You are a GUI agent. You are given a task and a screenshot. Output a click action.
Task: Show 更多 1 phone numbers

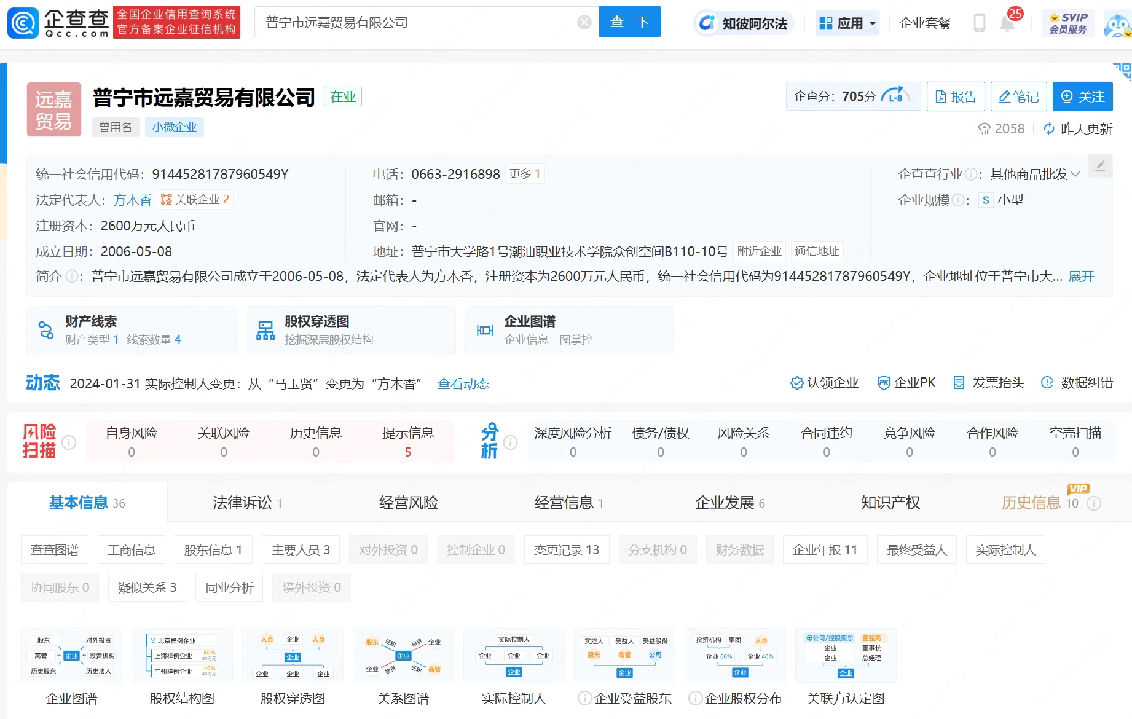coord(524,174)
